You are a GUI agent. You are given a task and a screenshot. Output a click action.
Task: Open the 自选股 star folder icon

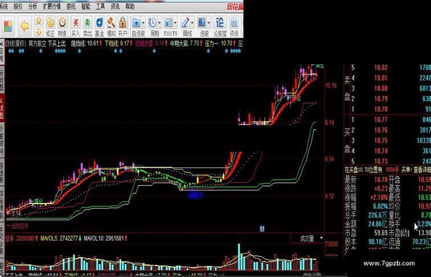tap(137, 23)
